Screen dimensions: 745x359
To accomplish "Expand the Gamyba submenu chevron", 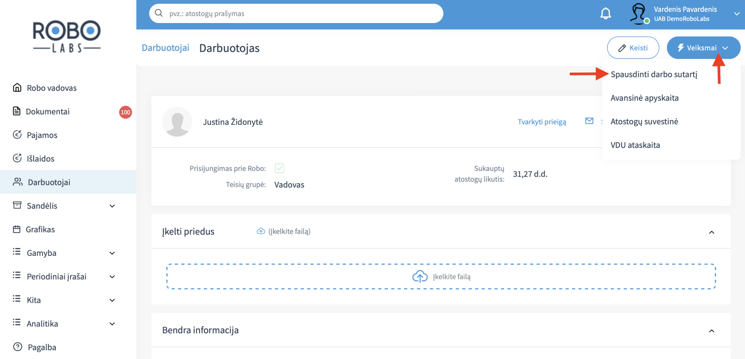I will point(112,253).
